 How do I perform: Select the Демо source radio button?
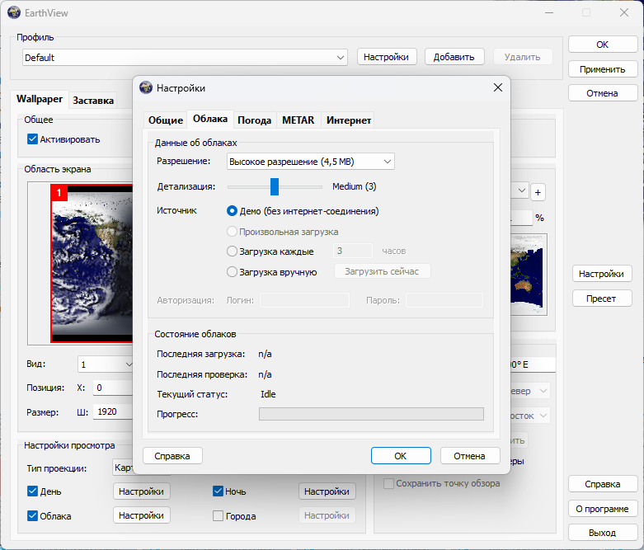[233, 211]
